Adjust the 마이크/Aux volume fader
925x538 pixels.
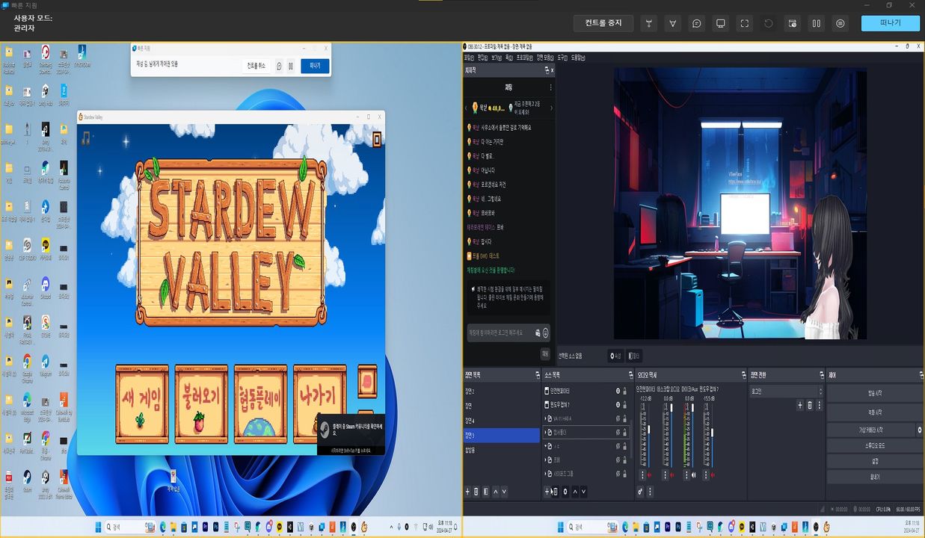point(692,408)
